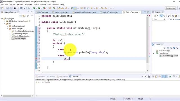Expand JRE System Library node
180x101 pixels.
(4, 21)
